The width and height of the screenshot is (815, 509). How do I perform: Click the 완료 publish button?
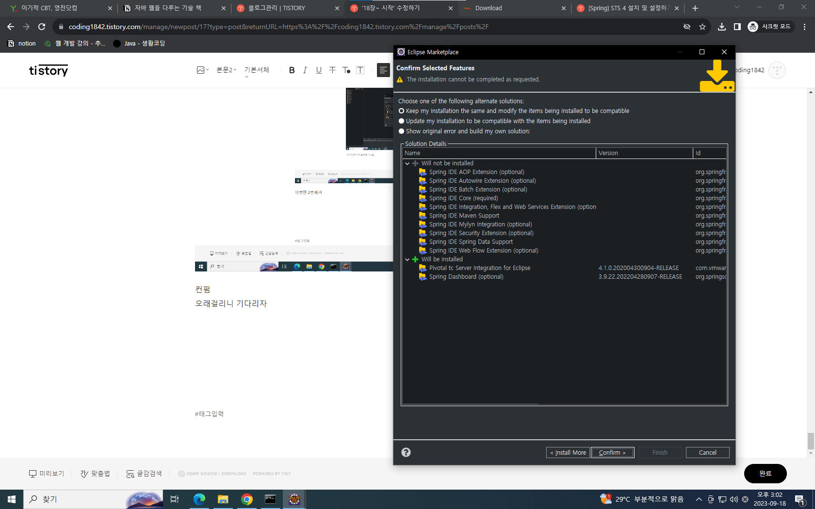click(x=765, y=474)
